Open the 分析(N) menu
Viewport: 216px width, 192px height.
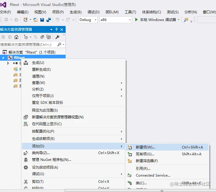tap(191, 12)
